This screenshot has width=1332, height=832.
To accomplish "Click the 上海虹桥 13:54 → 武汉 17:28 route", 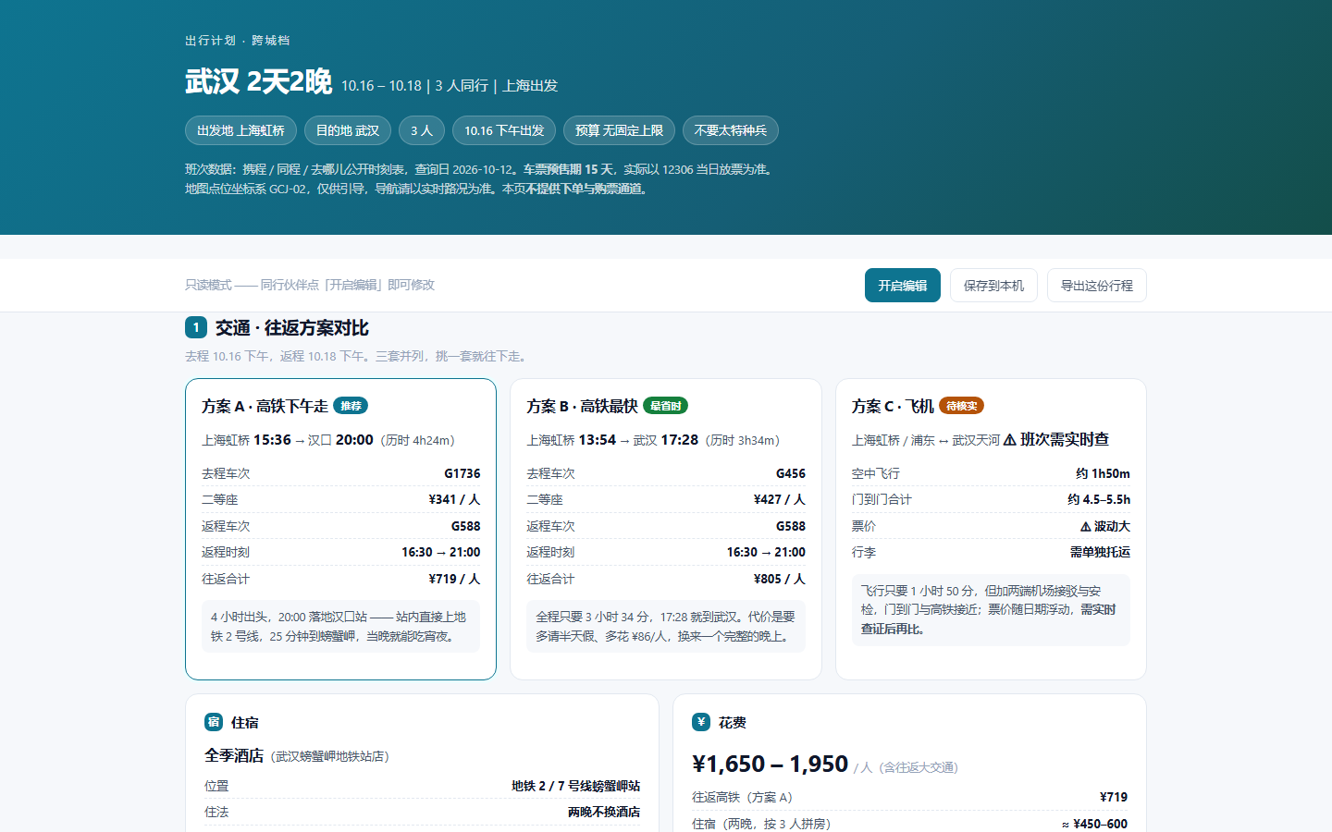I will [612, 440].
